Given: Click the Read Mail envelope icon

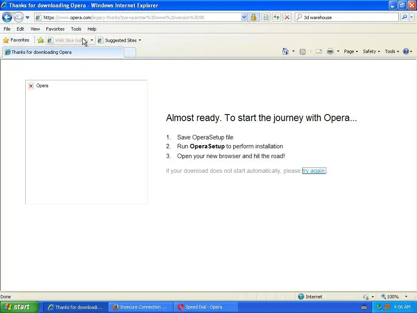Looking at the screenshot, I should pyautogui.click(x=318, y=51).
